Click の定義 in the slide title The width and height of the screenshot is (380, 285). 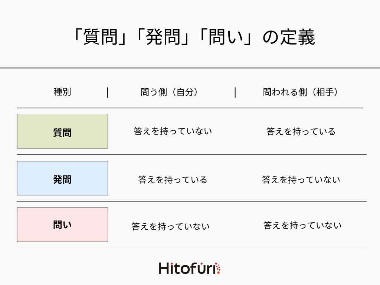(x=289, y=37)
